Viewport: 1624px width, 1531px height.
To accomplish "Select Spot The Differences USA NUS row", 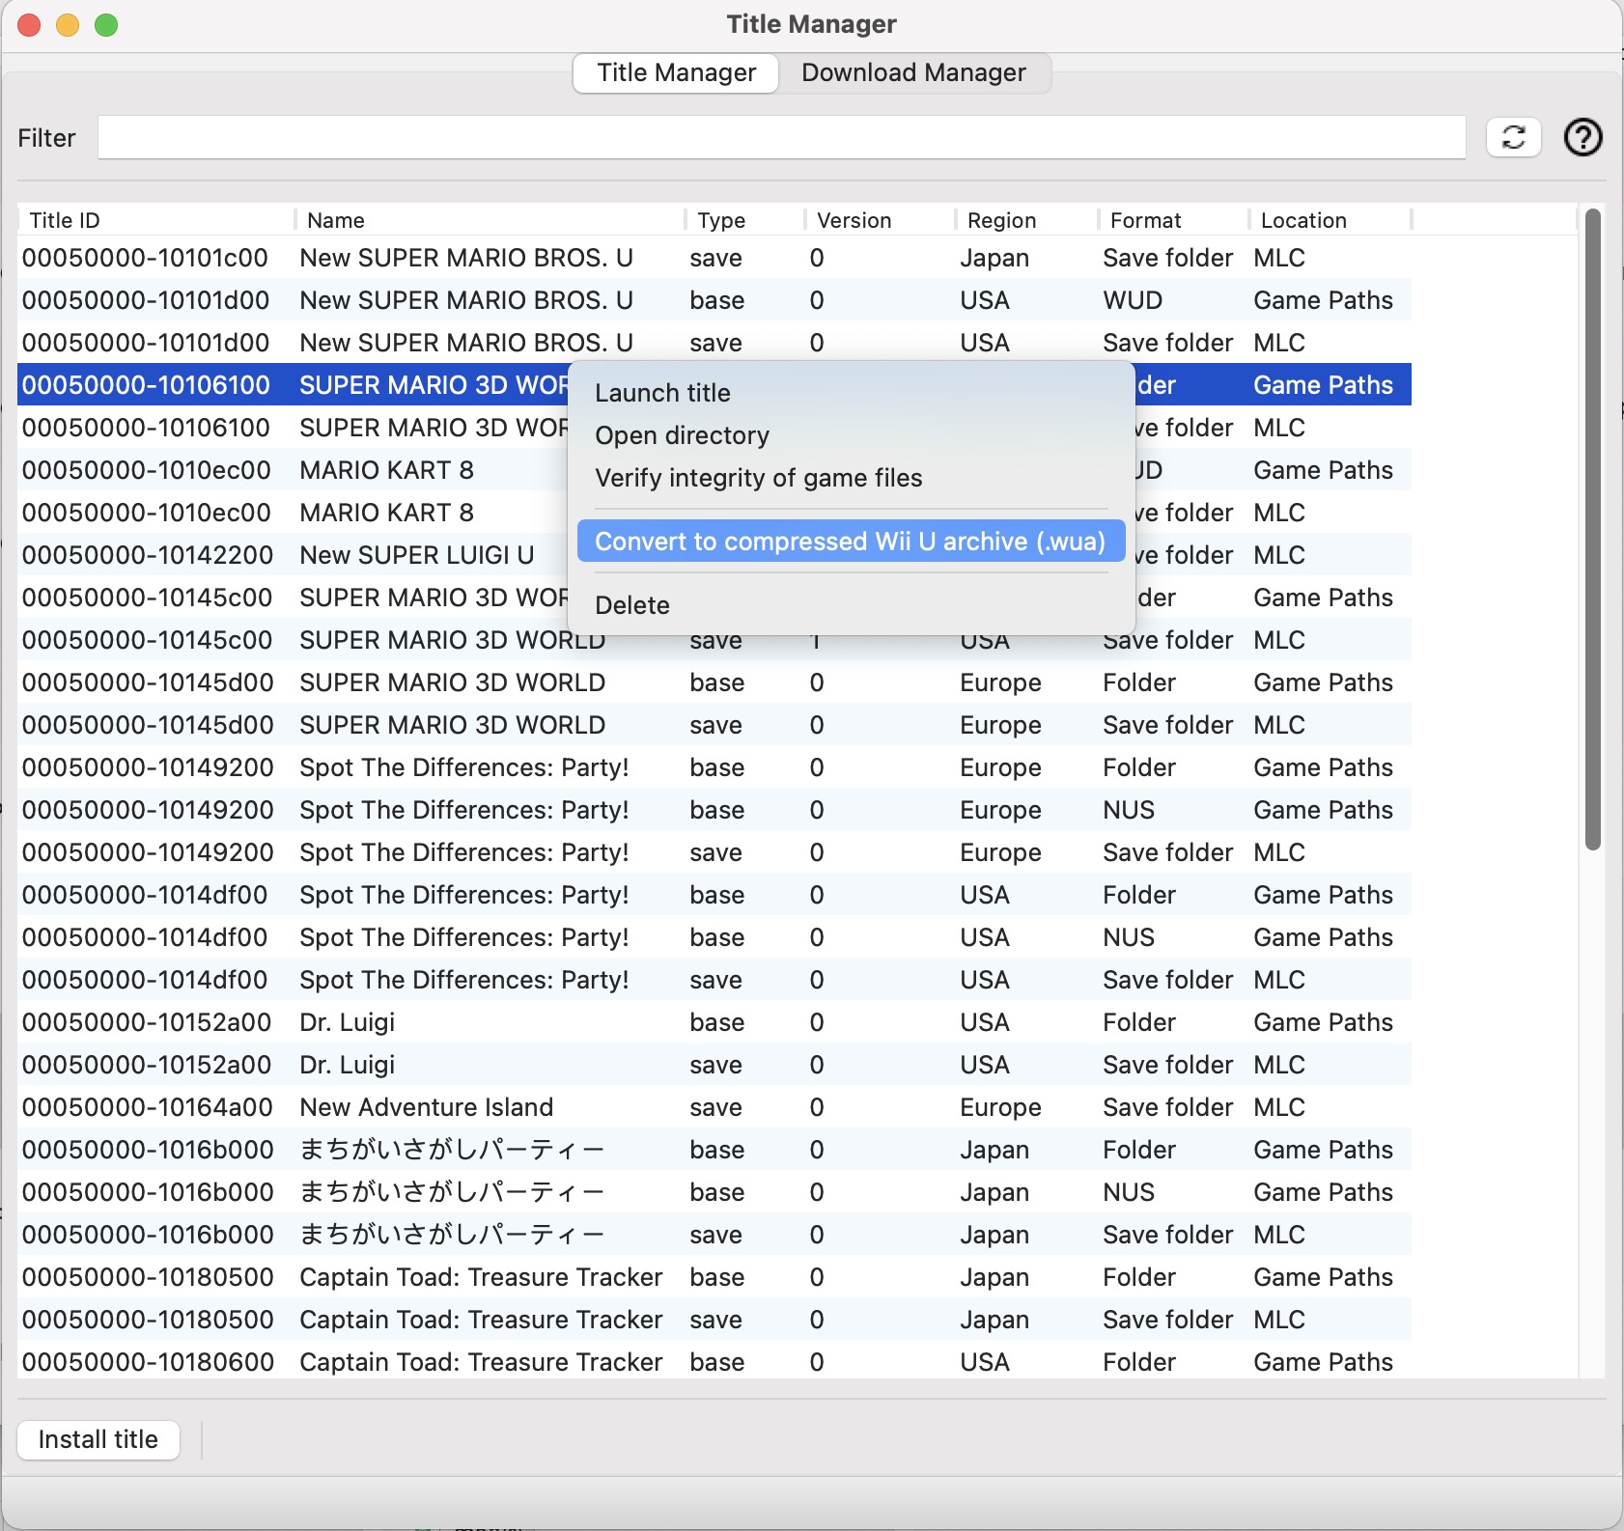I will 714,937.
